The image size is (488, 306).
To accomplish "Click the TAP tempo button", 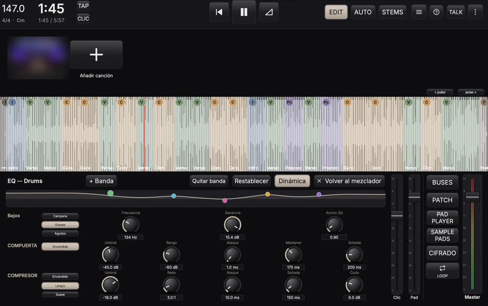I will (x=83, y=6).
